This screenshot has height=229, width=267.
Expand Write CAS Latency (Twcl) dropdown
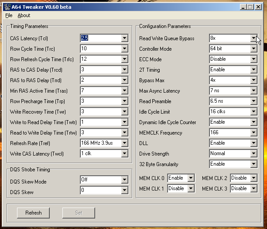coord(125,153)
